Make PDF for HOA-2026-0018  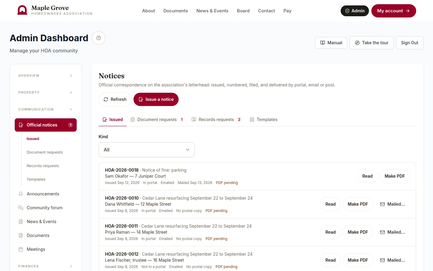pyautogui.click(x=395, y=176)
